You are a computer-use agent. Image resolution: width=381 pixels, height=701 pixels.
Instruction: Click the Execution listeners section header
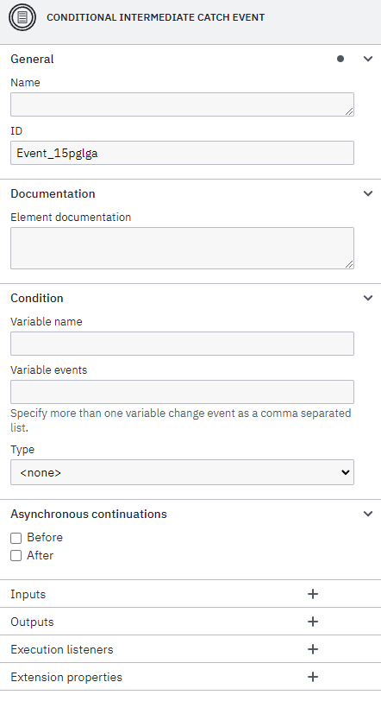pos(190,649)
